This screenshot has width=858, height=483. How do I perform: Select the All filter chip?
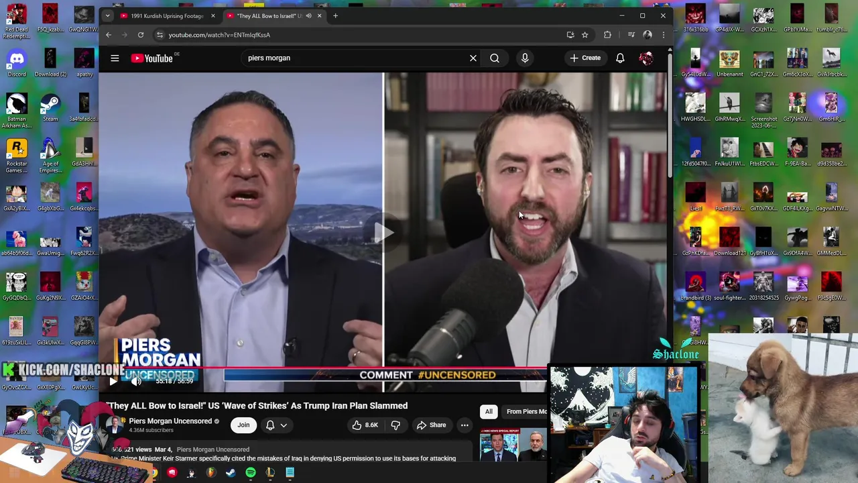489,411
